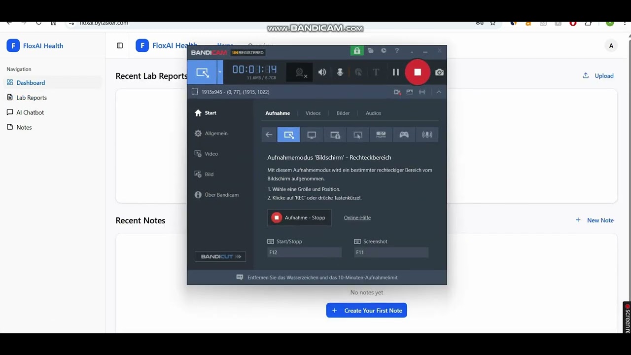Image resolution: width=631 pixels, height=355 pixels.
Task: Open the Online-Hilfe link
Action: [357, 217]
